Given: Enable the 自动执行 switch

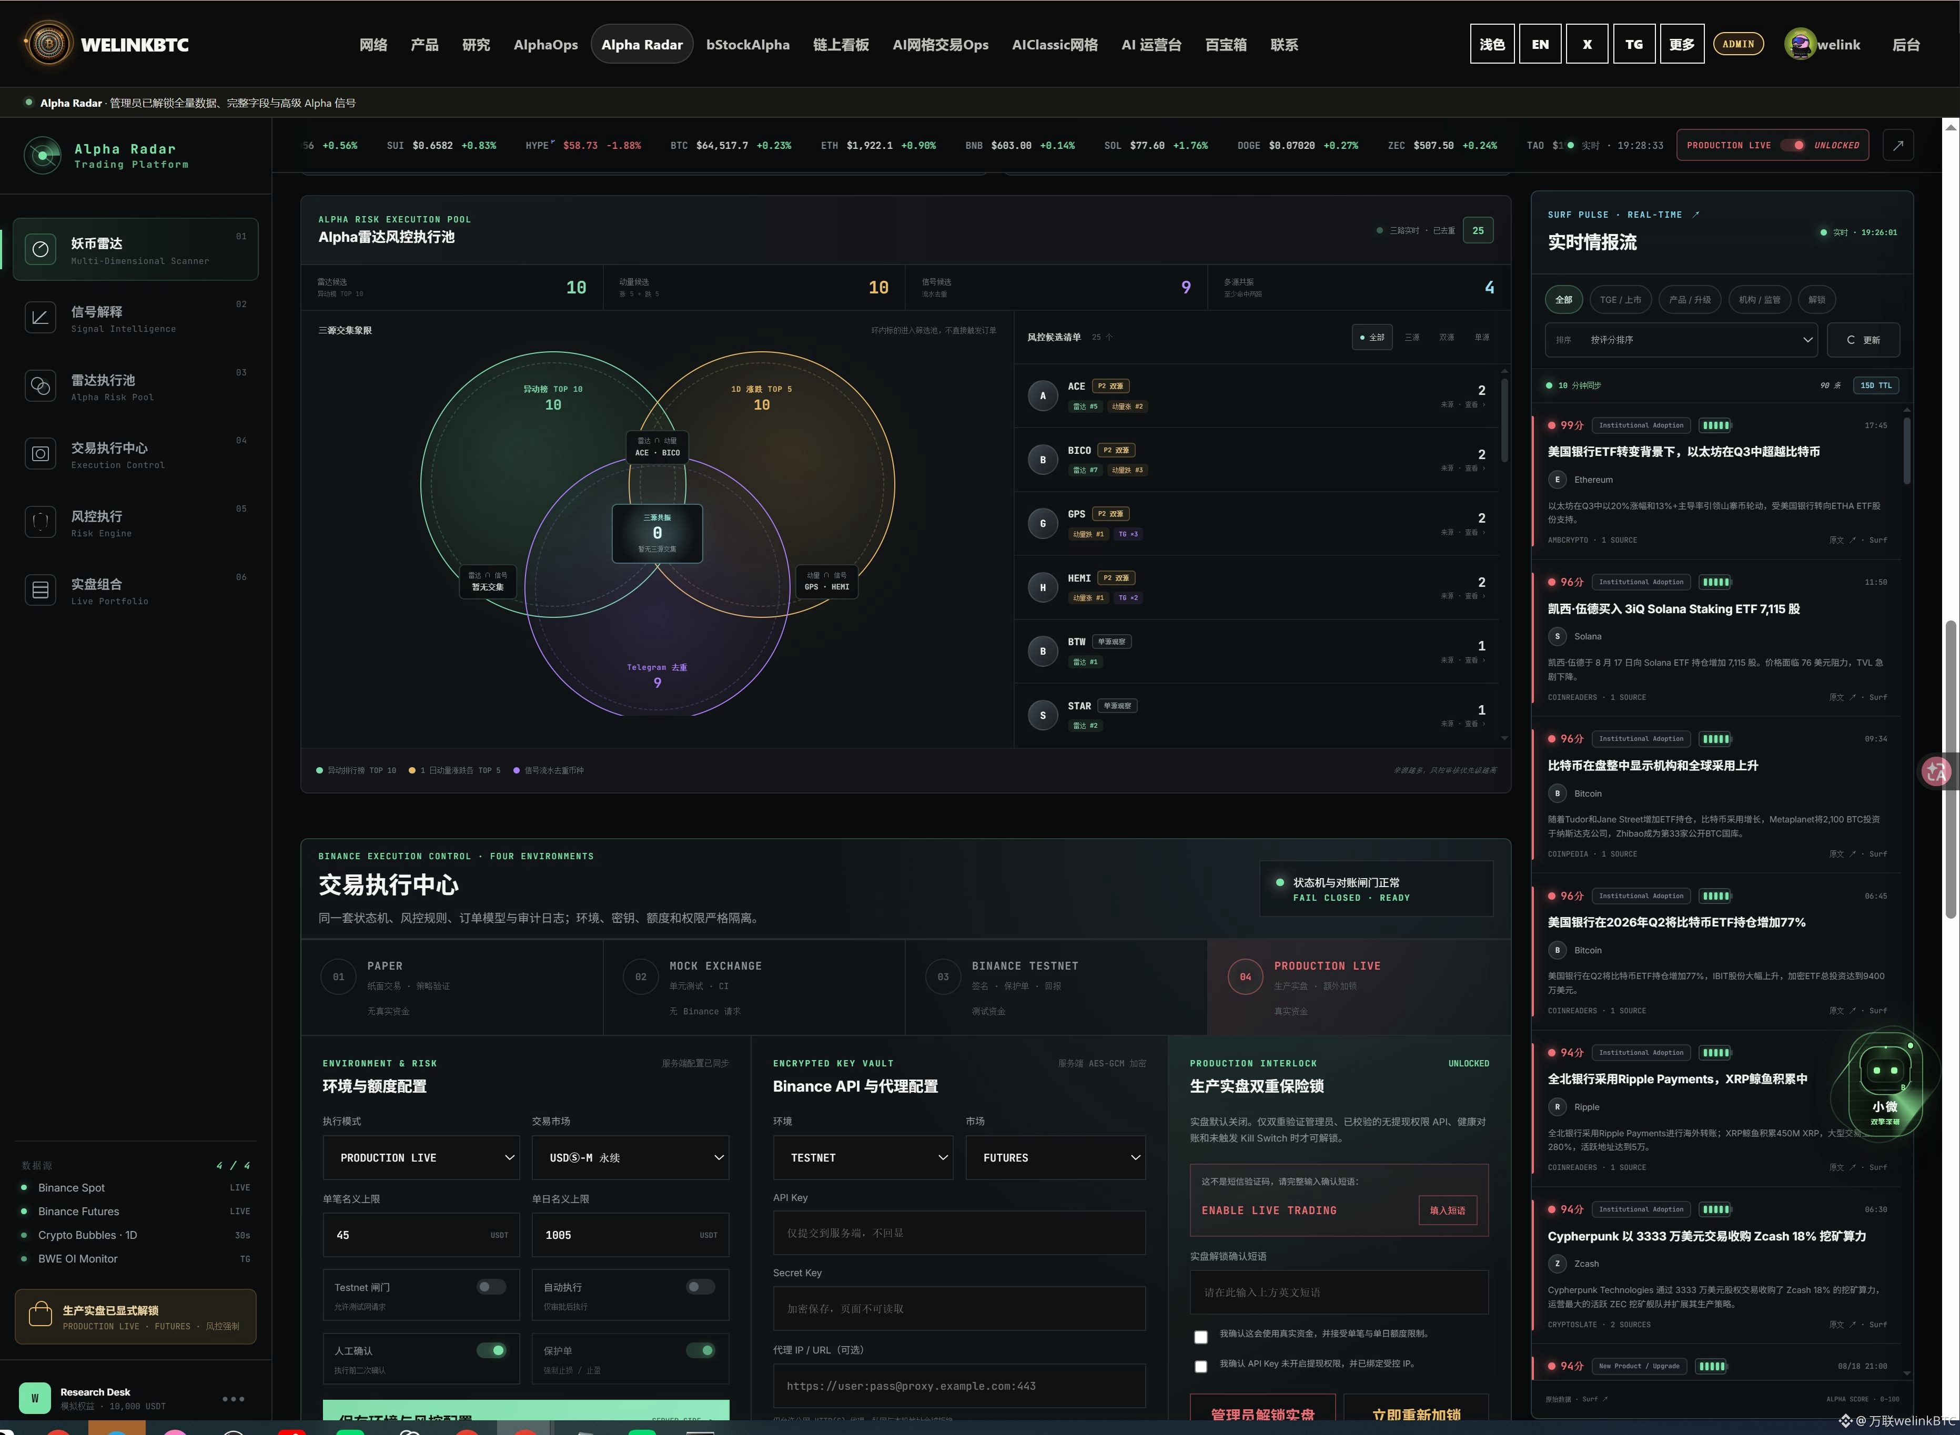Looking at the screenshot, I should 700,1287.
